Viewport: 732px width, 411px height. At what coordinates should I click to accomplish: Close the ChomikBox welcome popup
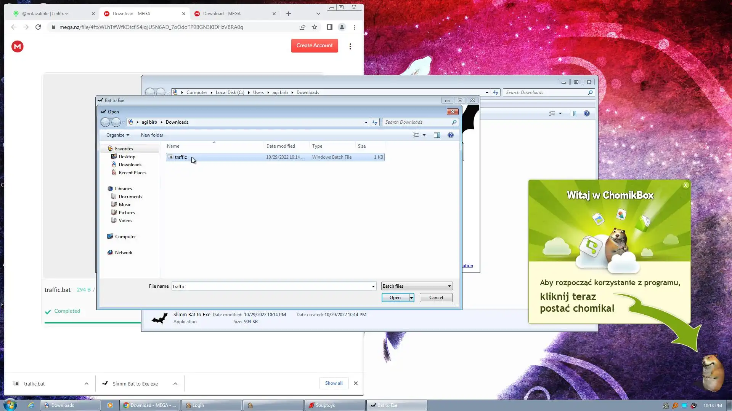point(685,185)
